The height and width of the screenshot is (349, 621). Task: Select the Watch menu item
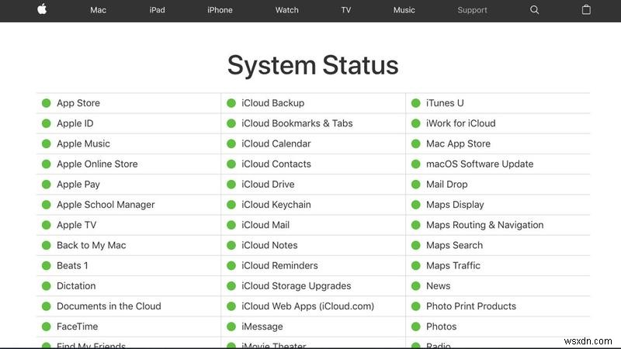286,10
